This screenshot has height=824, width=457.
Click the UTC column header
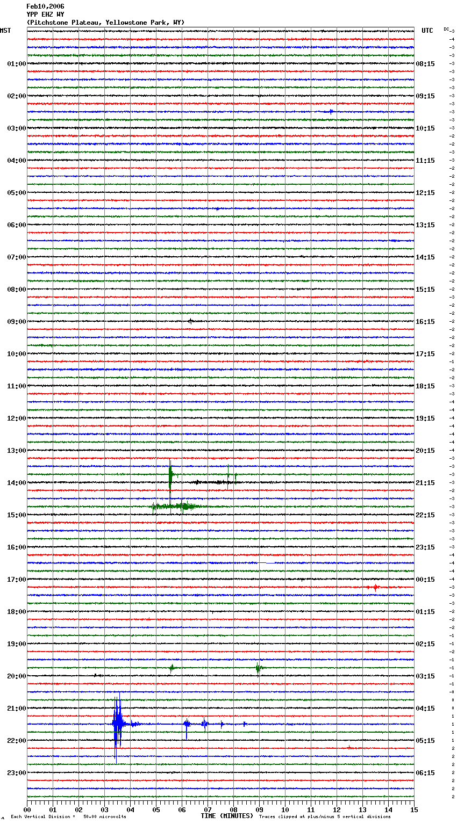pos(427,31)
